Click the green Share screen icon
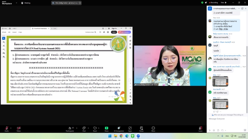The image size is (248, 139). pos(107,128)
